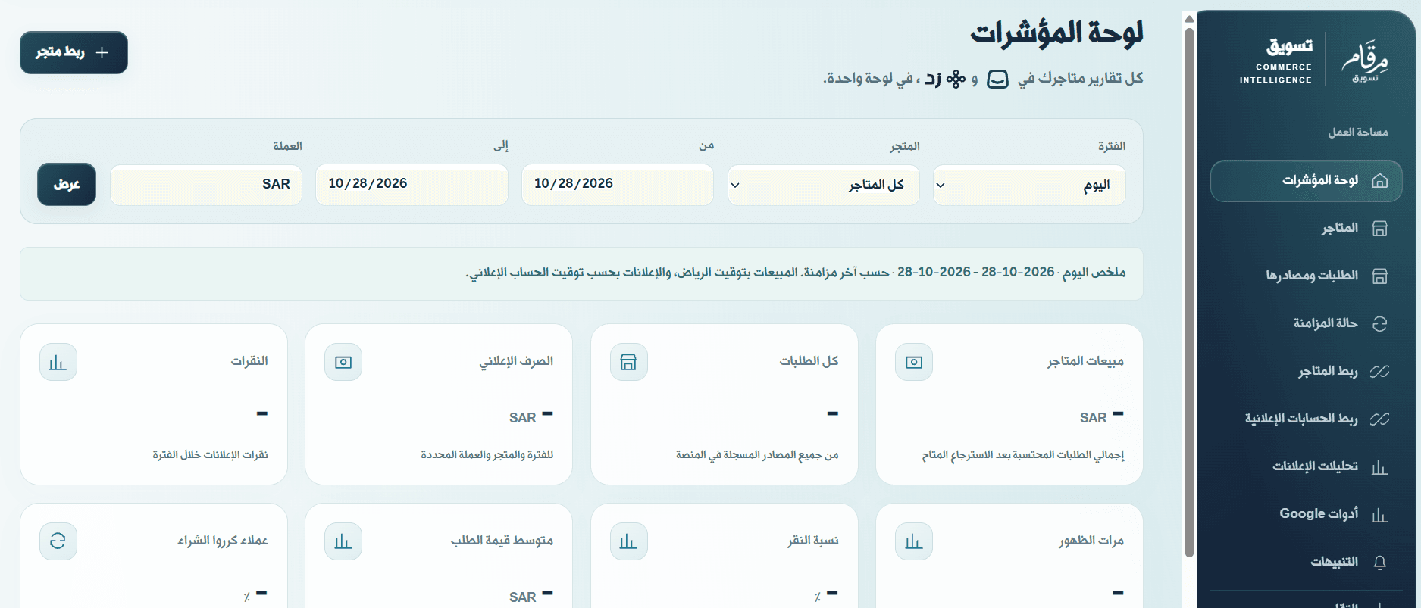Screen dimensions: 1421x608
Task: Click the sidebar vertical scrollbar
Action: [x=1189, y=292]
